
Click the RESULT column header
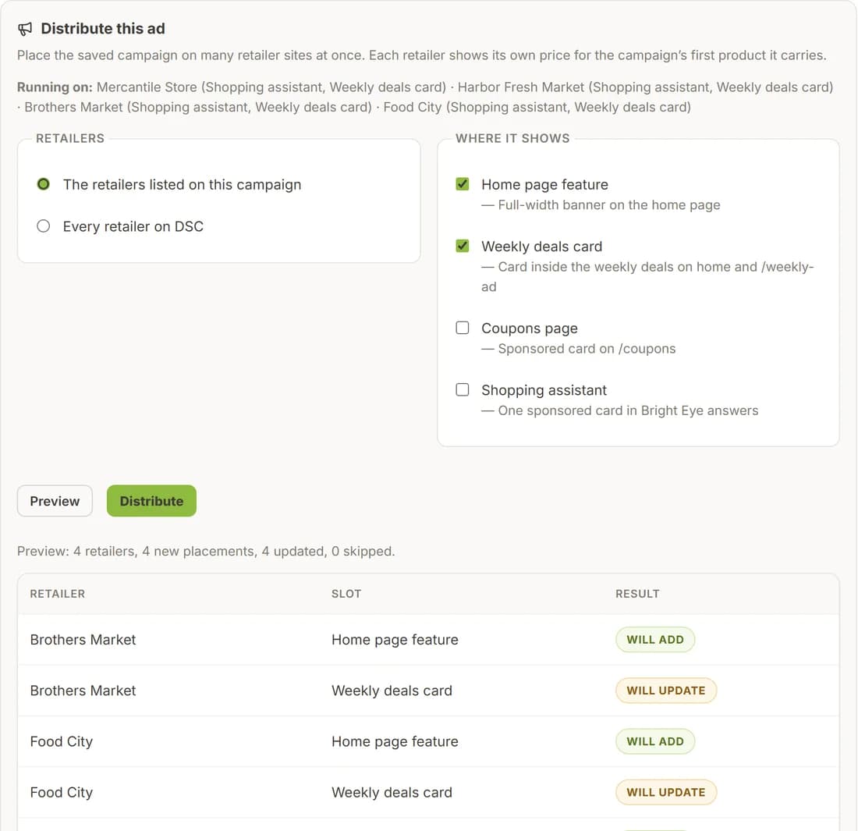637,594
